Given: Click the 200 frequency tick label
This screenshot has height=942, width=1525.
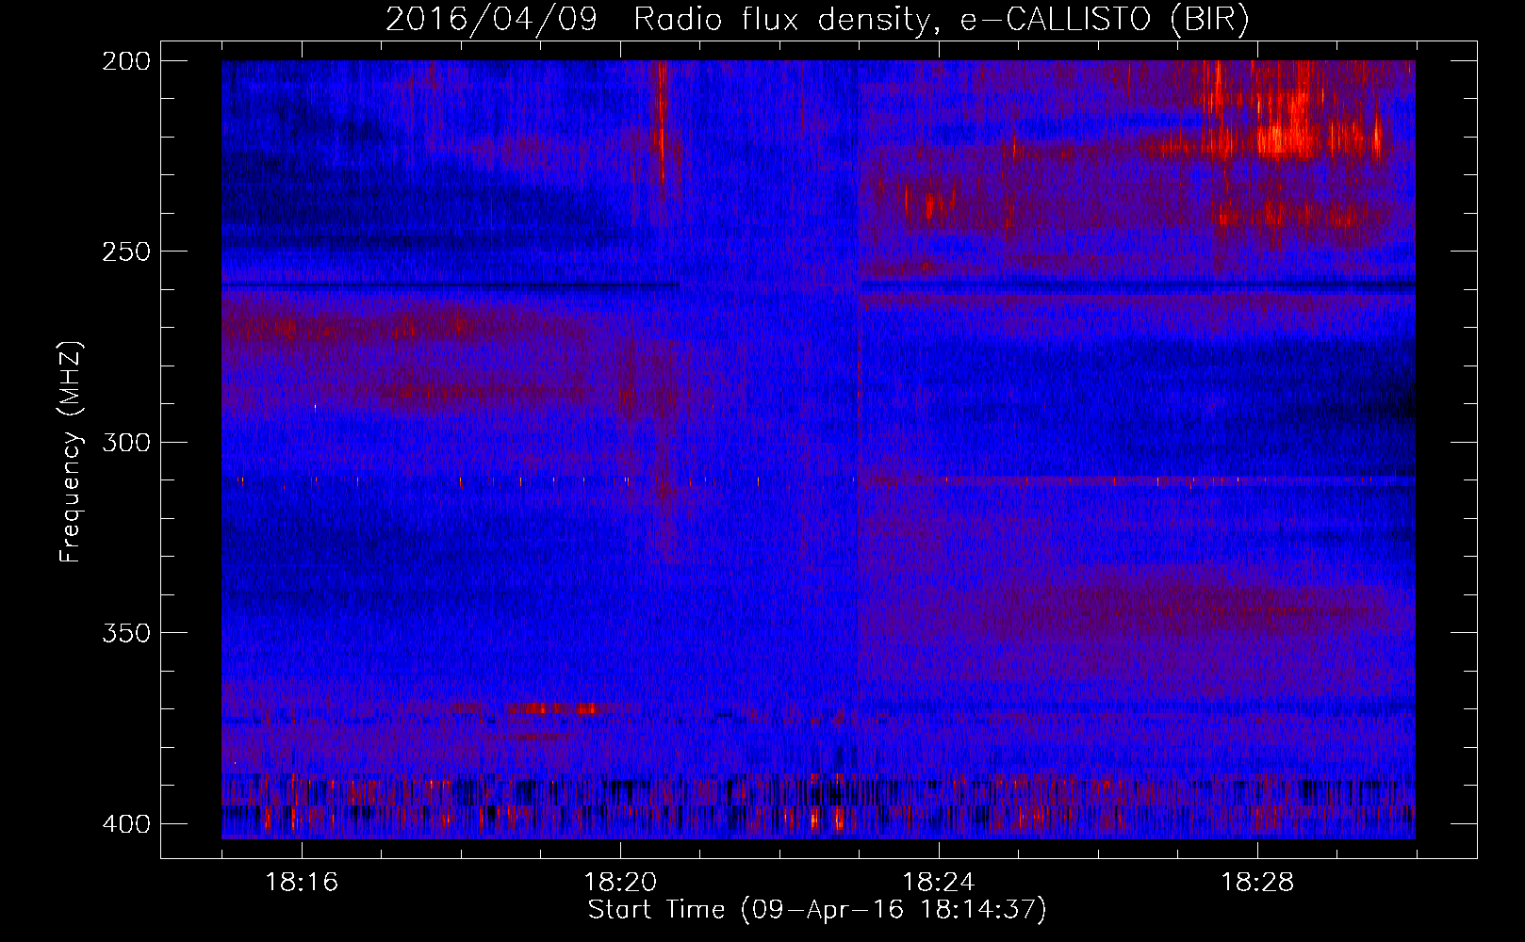Looking at the screenshot, I should 126,61.
